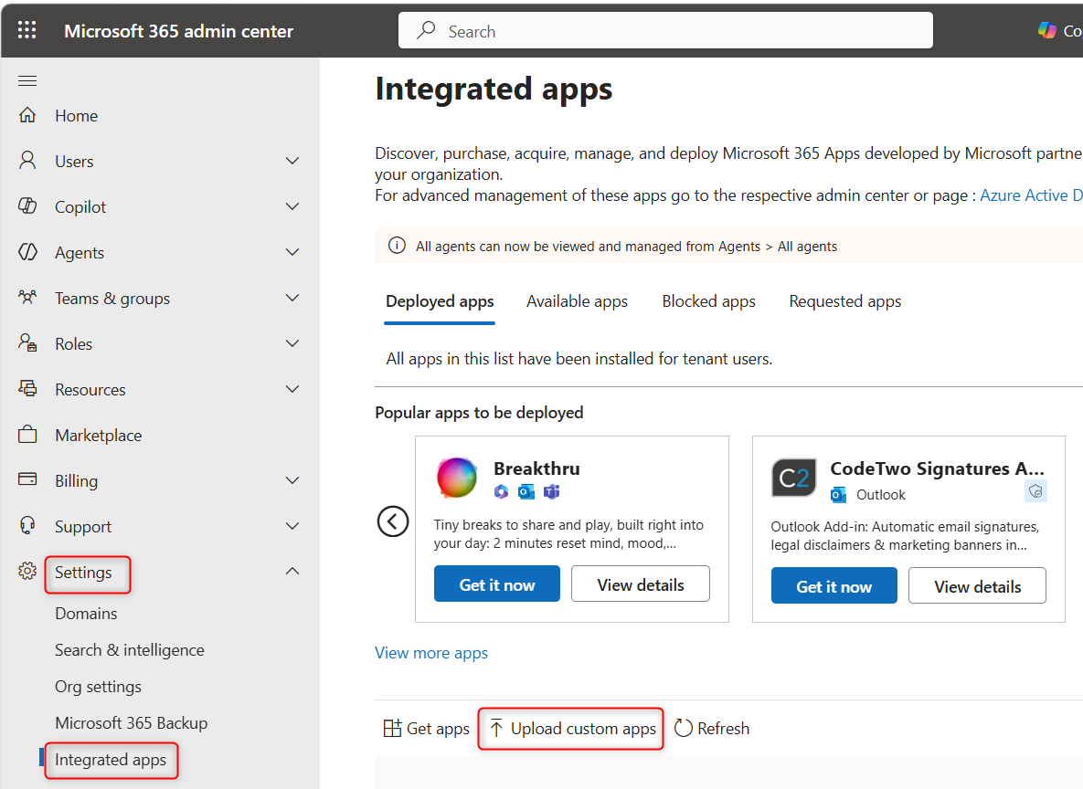Collapse the navigation menu hamburger icon
Viewport: 1083px width, 789px height.
[x=27, y=80]
